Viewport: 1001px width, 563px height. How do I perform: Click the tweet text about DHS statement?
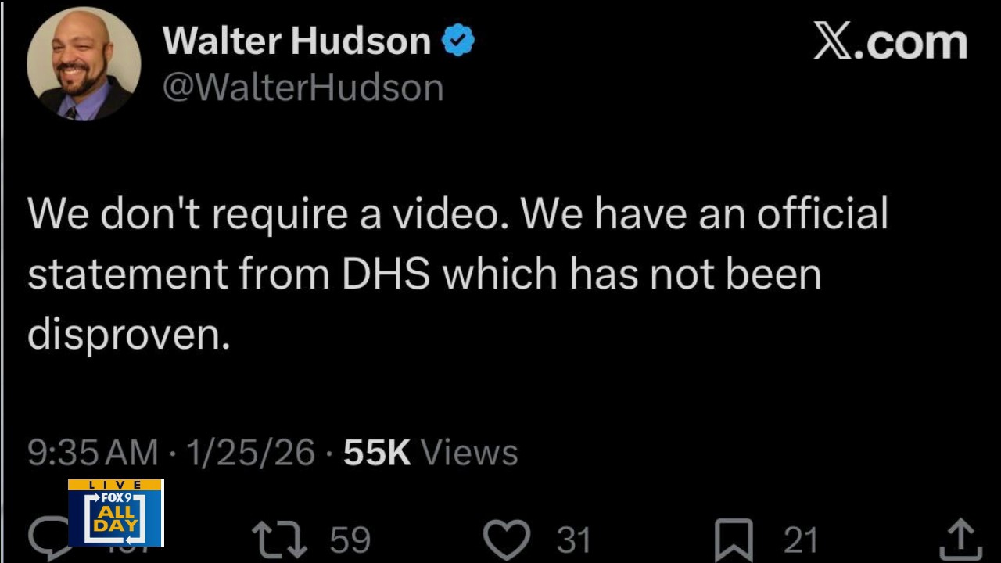tap(458, 274)
